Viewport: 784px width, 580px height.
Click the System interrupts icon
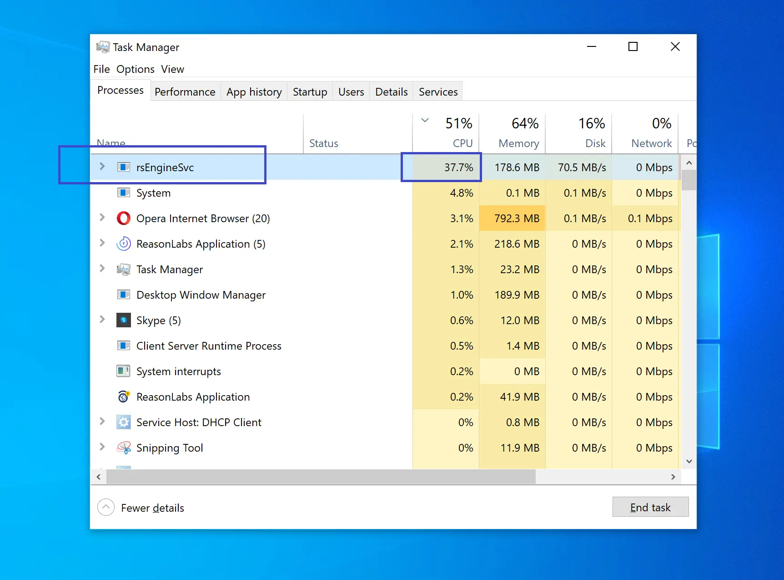(123, 371)
